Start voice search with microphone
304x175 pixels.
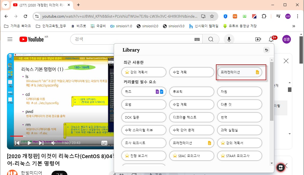pyautogui.click(x=229, y=39)
